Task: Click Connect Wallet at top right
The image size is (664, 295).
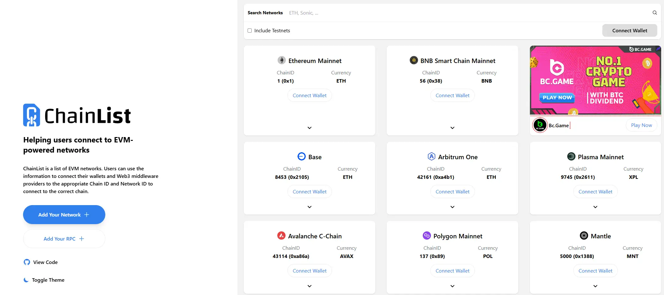Action: [629, 30]
